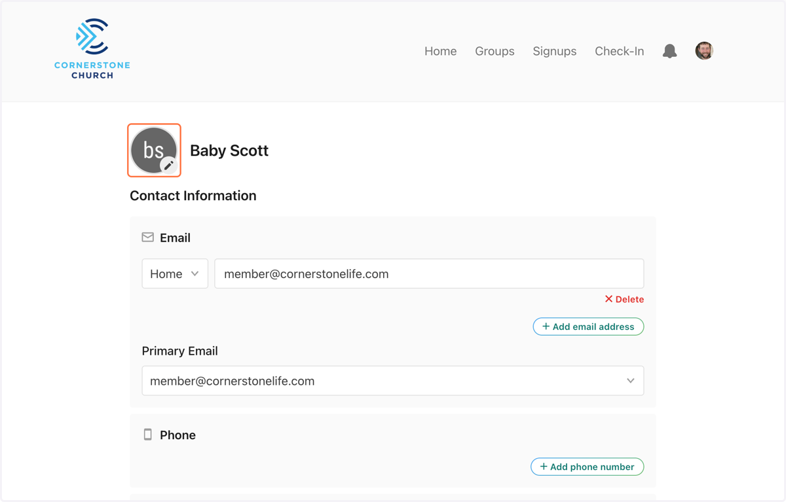
Task: Click the Add email address button
Action: 588,327
